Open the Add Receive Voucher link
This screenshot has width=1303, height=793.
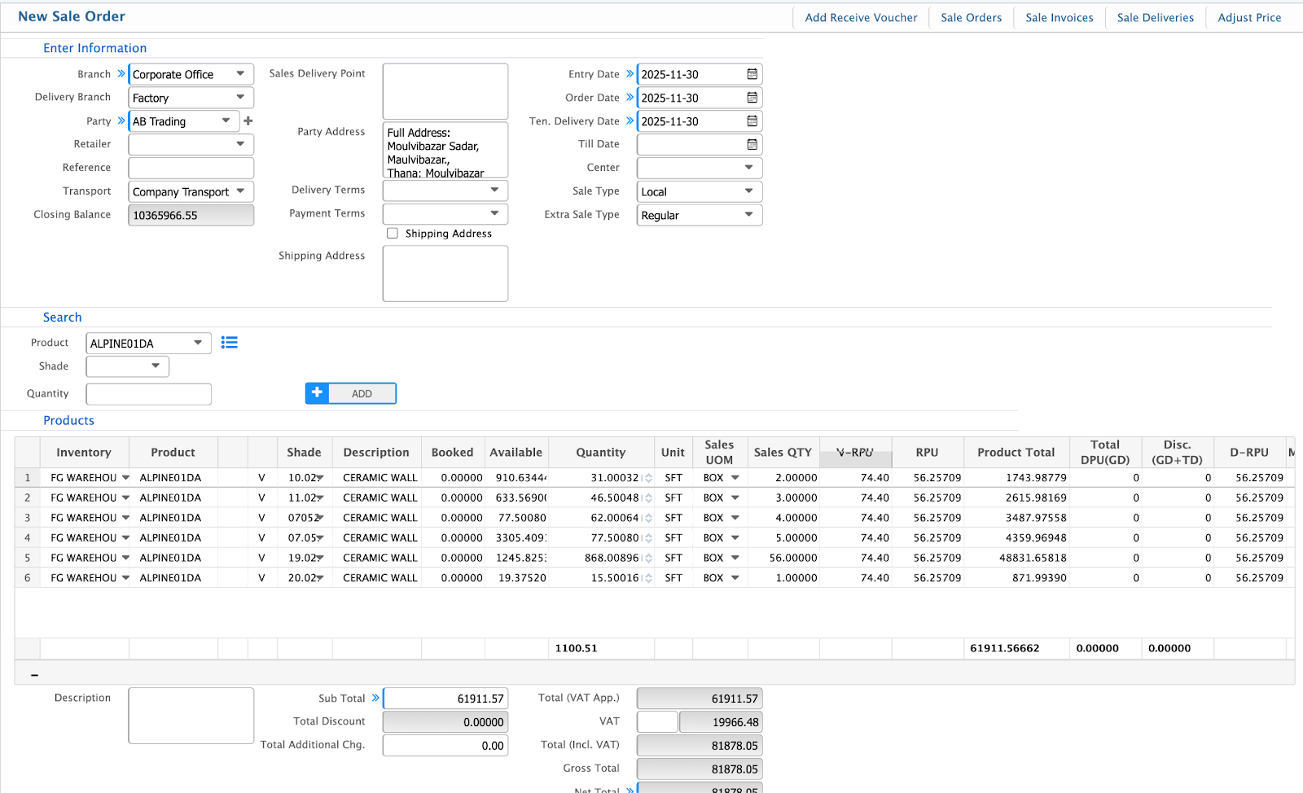861,17
